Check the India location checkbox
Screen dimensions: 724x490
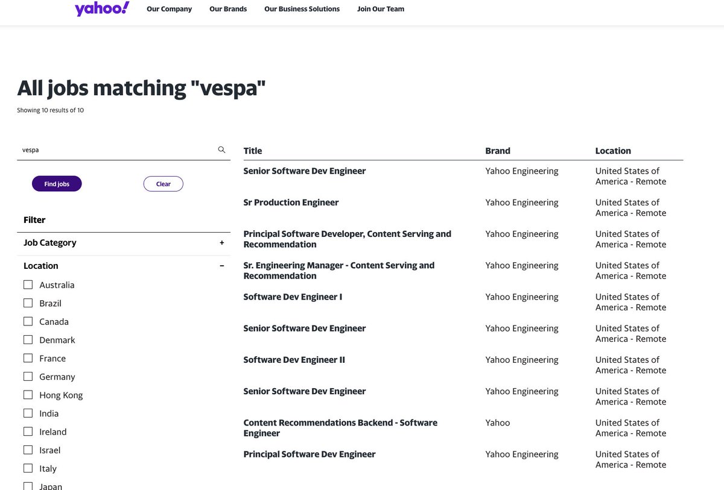point(28,413)
